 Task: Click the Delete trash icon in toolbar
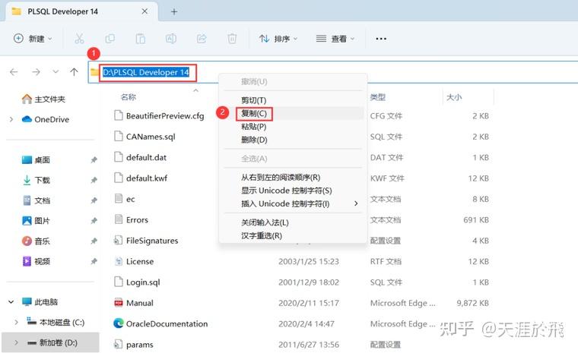[232, 39]
